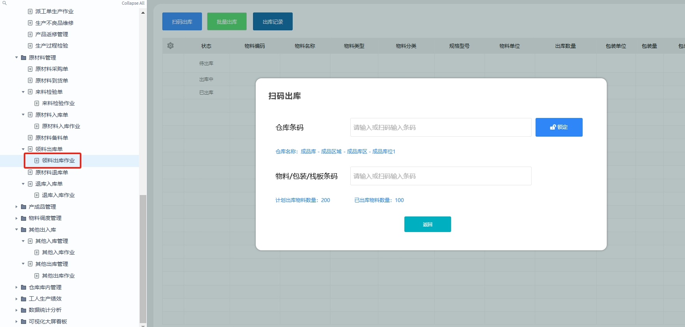This screenshot has height=327, width=685.
Task: Click Collapse All link in sidebar
Action: [133, 3]
